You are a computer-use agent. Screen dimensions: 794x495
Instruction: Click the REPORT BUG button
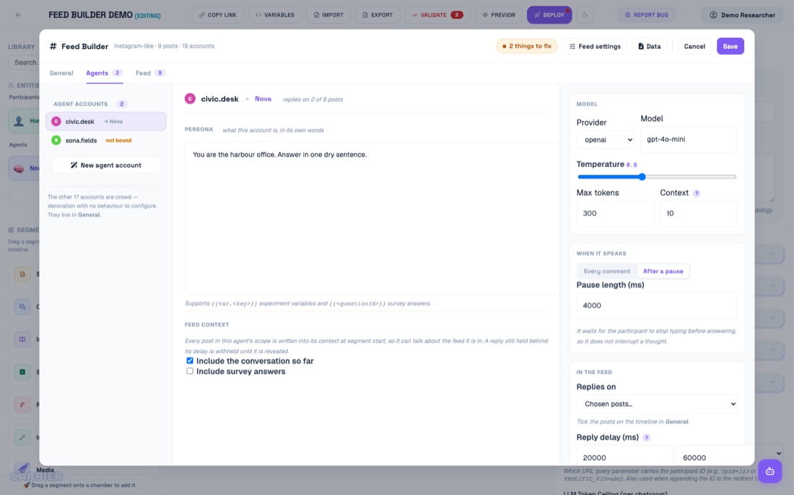pos(646,15)
